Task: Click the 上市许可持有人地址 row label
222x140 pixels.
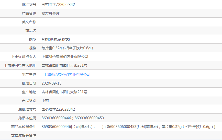Action: [20, 65]
